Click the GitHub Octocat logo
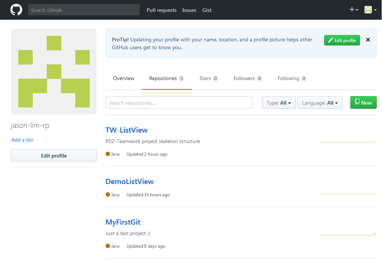 [16, 10]
